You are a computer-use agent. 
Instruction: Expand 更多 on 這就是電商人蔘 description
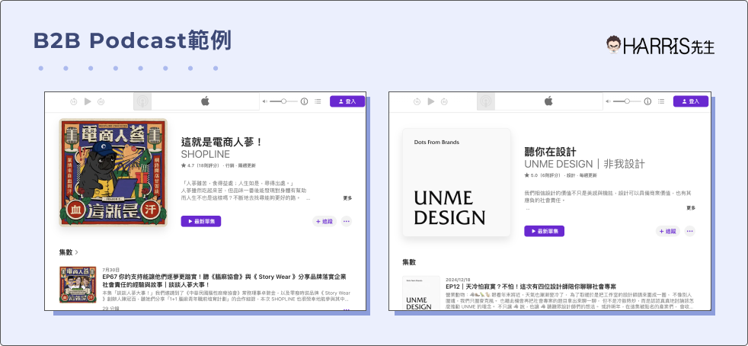(347, 197)
